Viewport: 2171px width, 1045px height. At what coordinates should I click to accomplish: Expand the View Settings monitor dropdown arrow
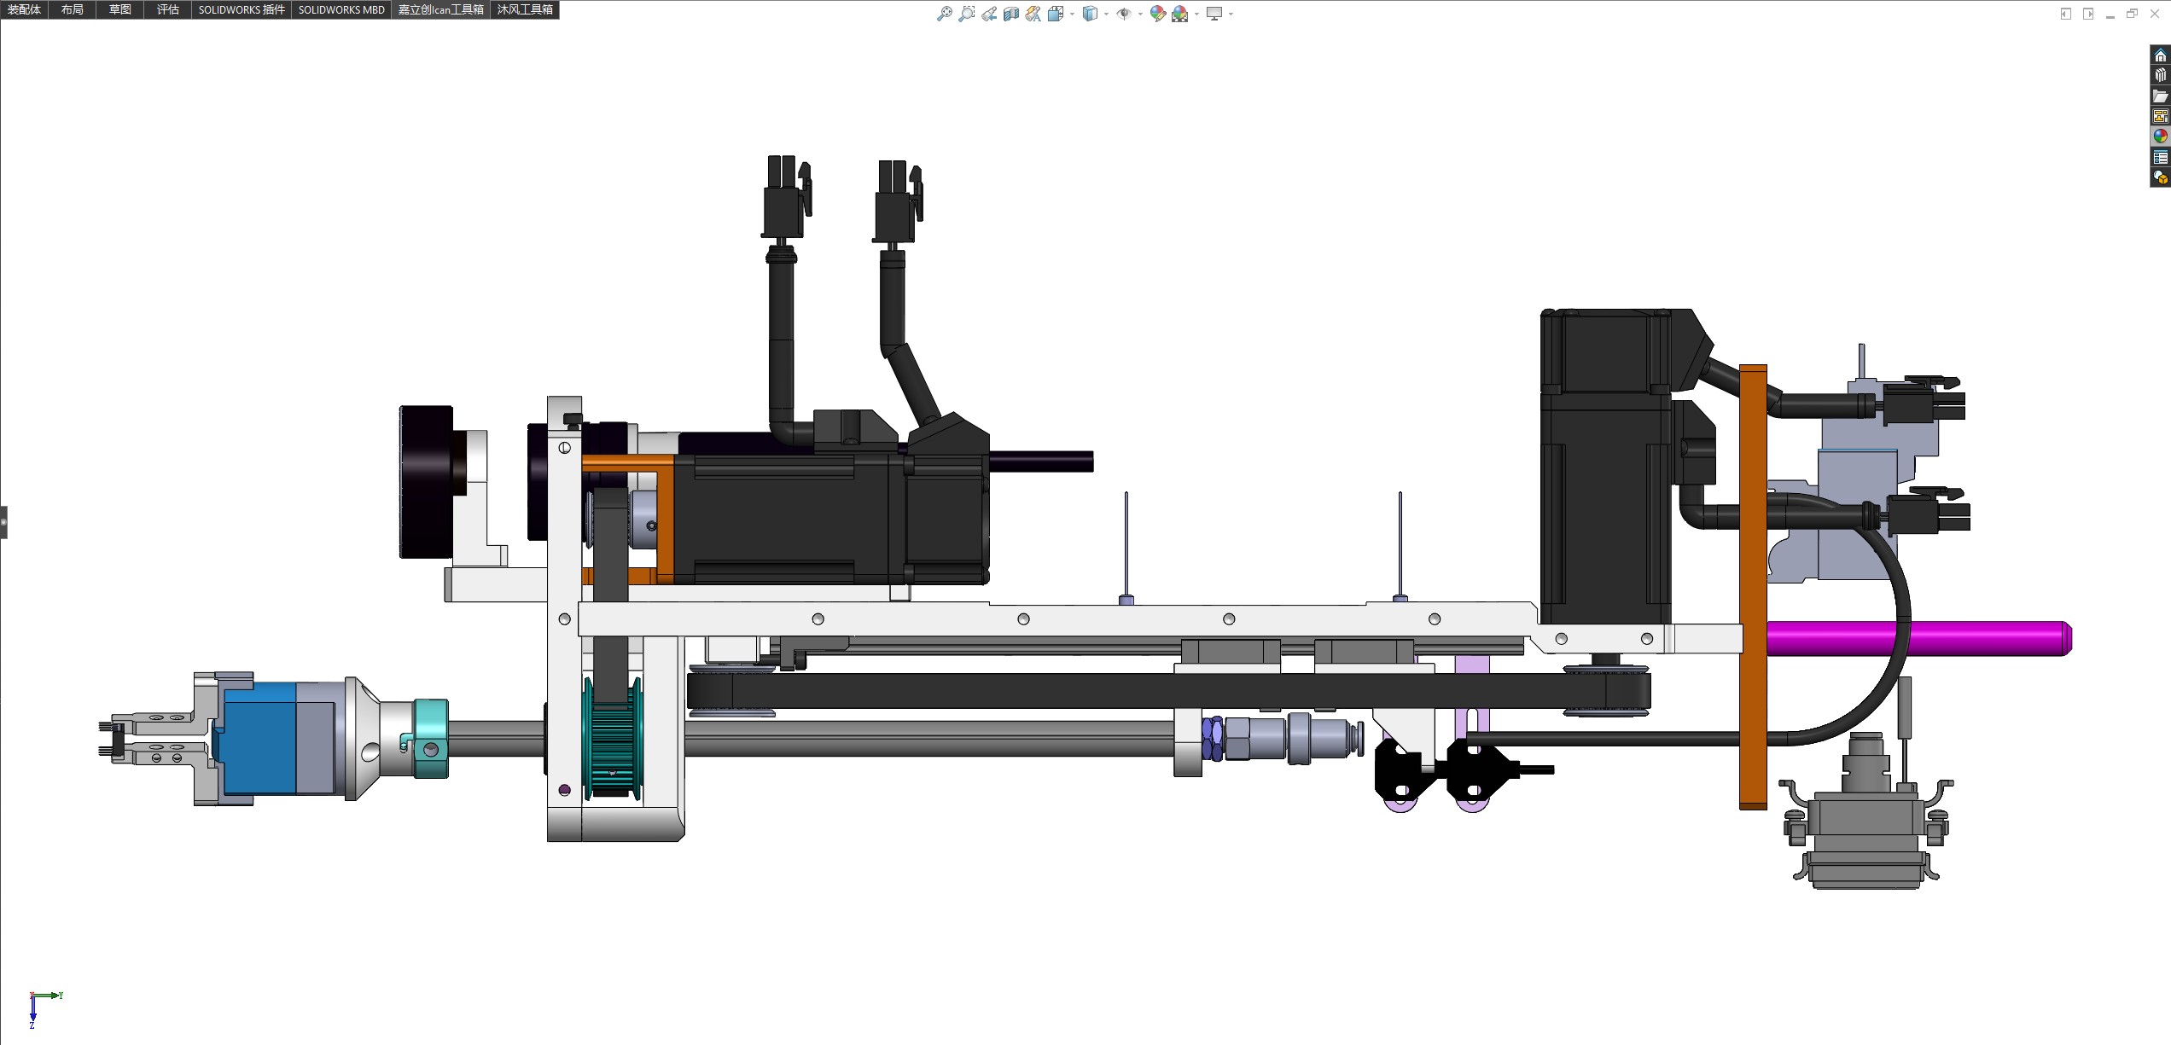click(1231, 15)
